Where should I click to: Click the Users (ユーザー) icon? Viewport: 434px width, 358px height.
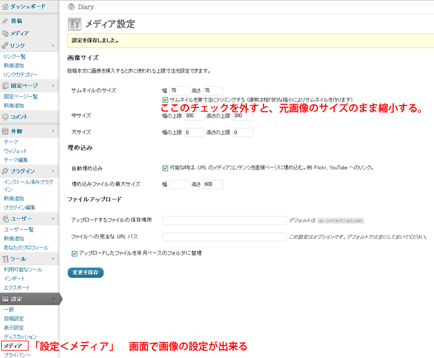point(6,218)
